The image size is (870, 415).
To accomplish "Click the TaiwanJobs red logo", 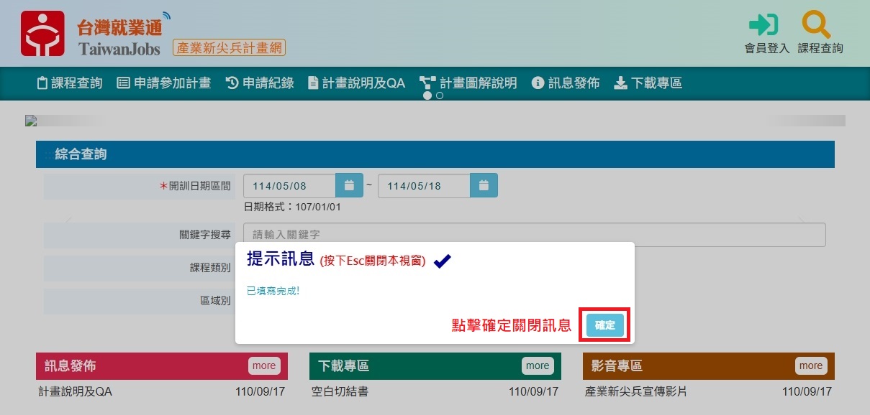I will pyautogui.click(x=42, y=33).
